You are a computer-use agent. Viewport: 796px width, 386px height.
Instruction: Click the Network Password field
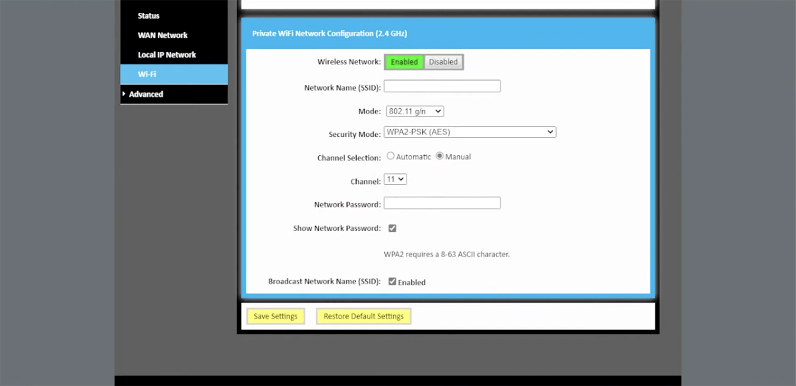tap(442, 203)
